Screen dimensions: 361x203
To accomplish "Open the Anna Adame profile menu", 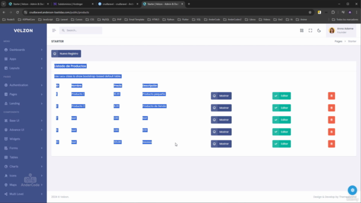I will (x=341, y=30).
